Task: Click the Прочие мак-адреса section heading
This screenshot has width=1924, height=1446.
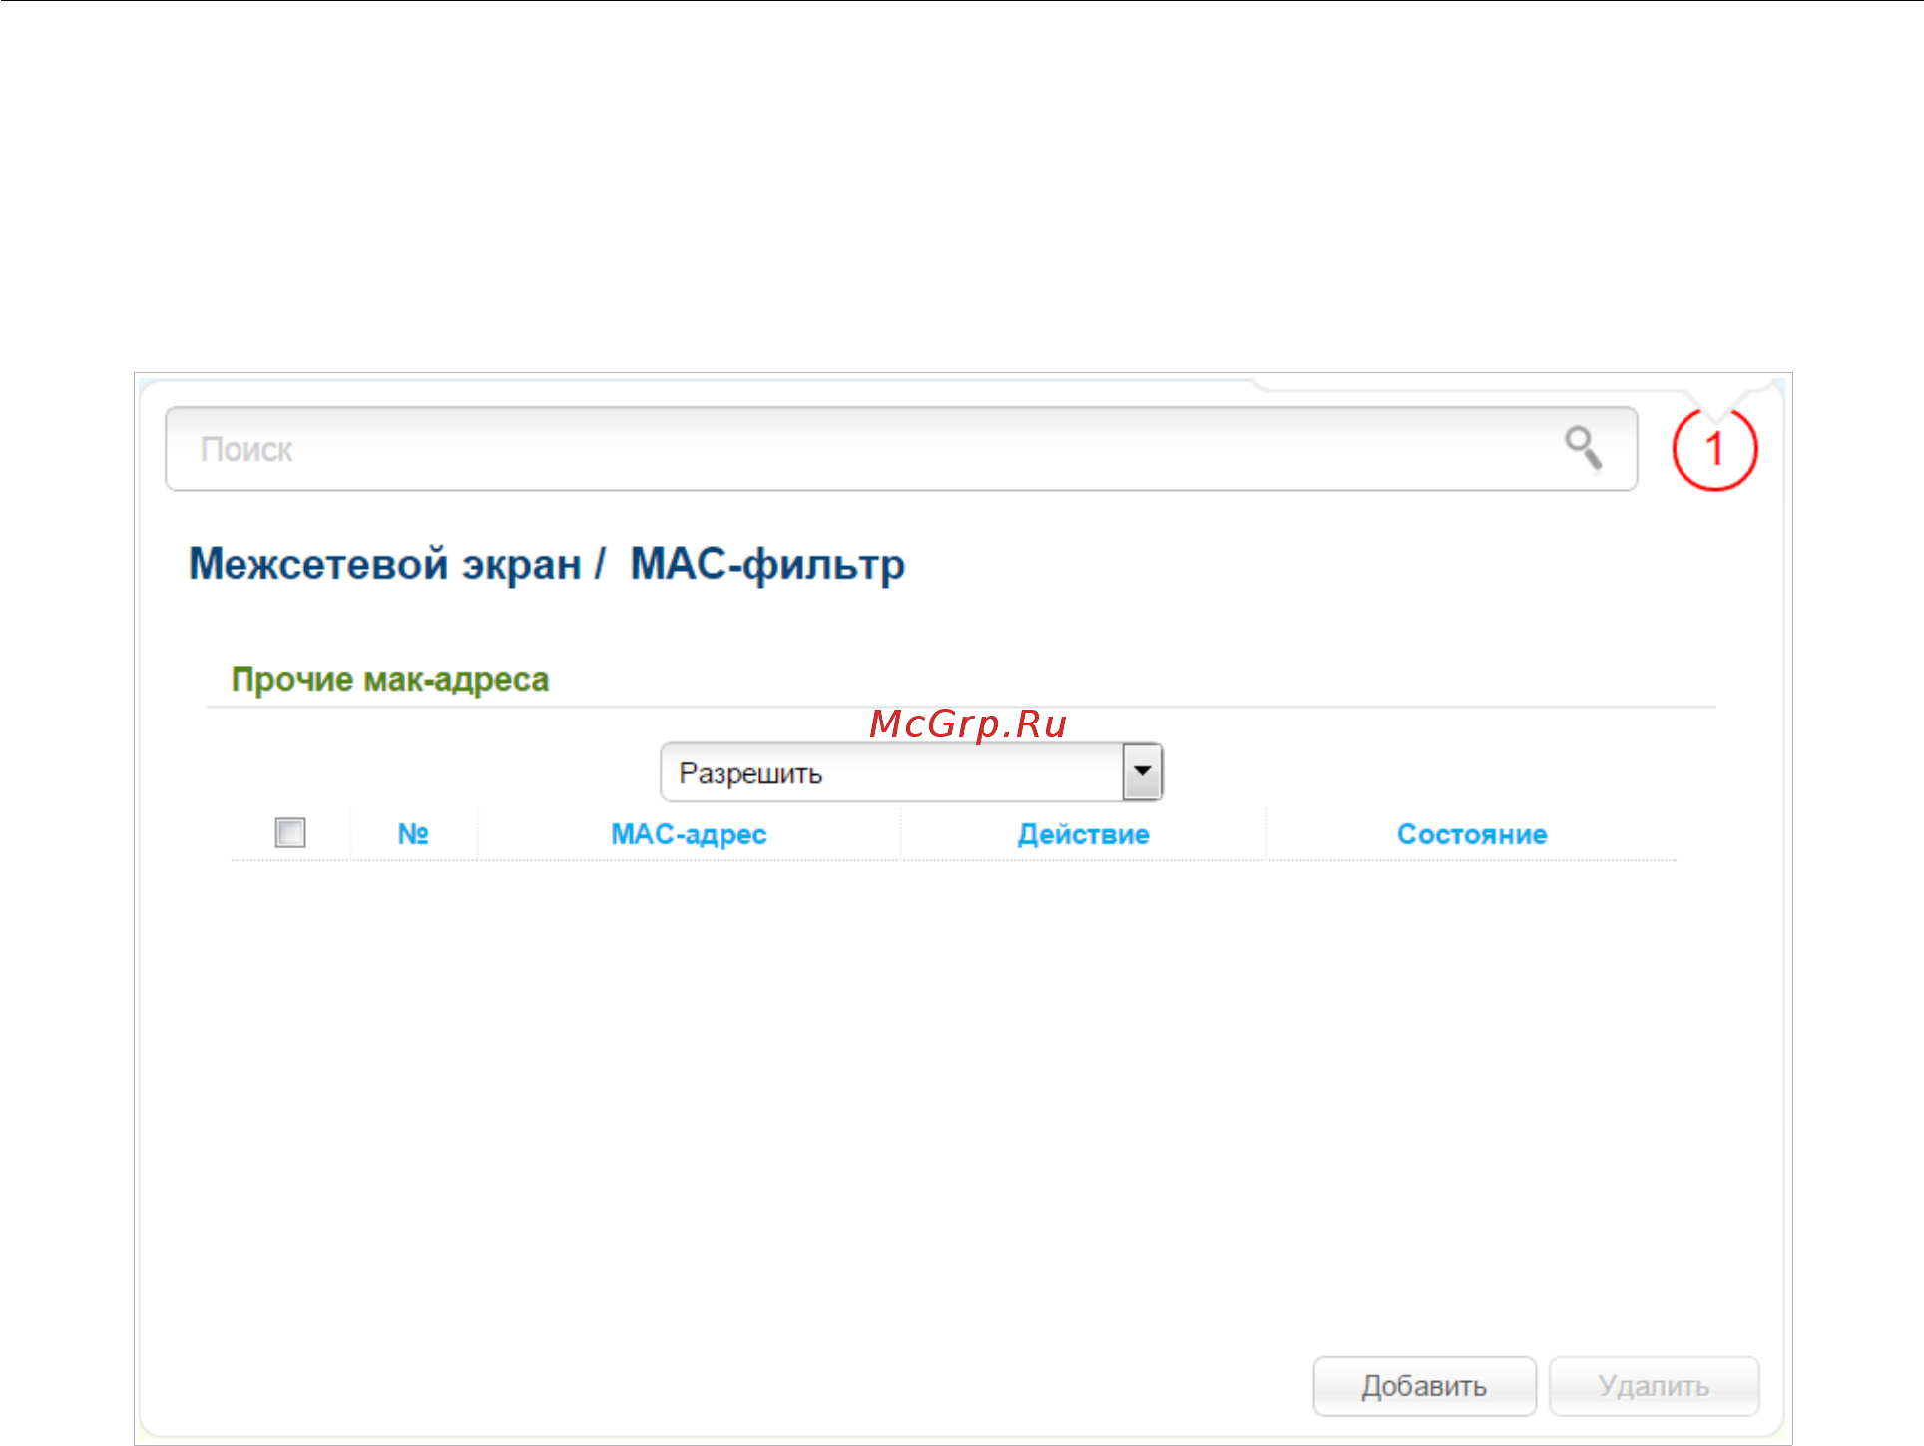Action: pos(390,680)
